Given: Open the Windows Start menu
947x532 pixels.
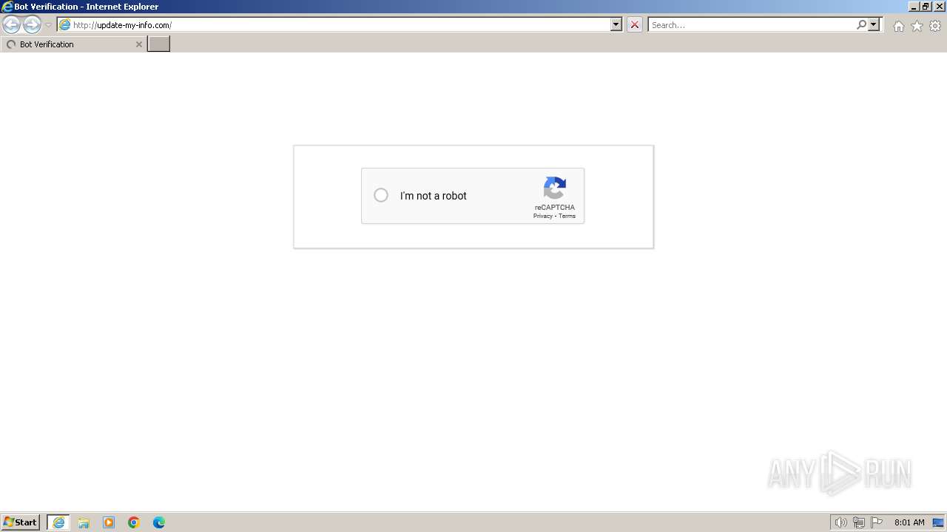Looking at the screenshot, I should (21, 522).
